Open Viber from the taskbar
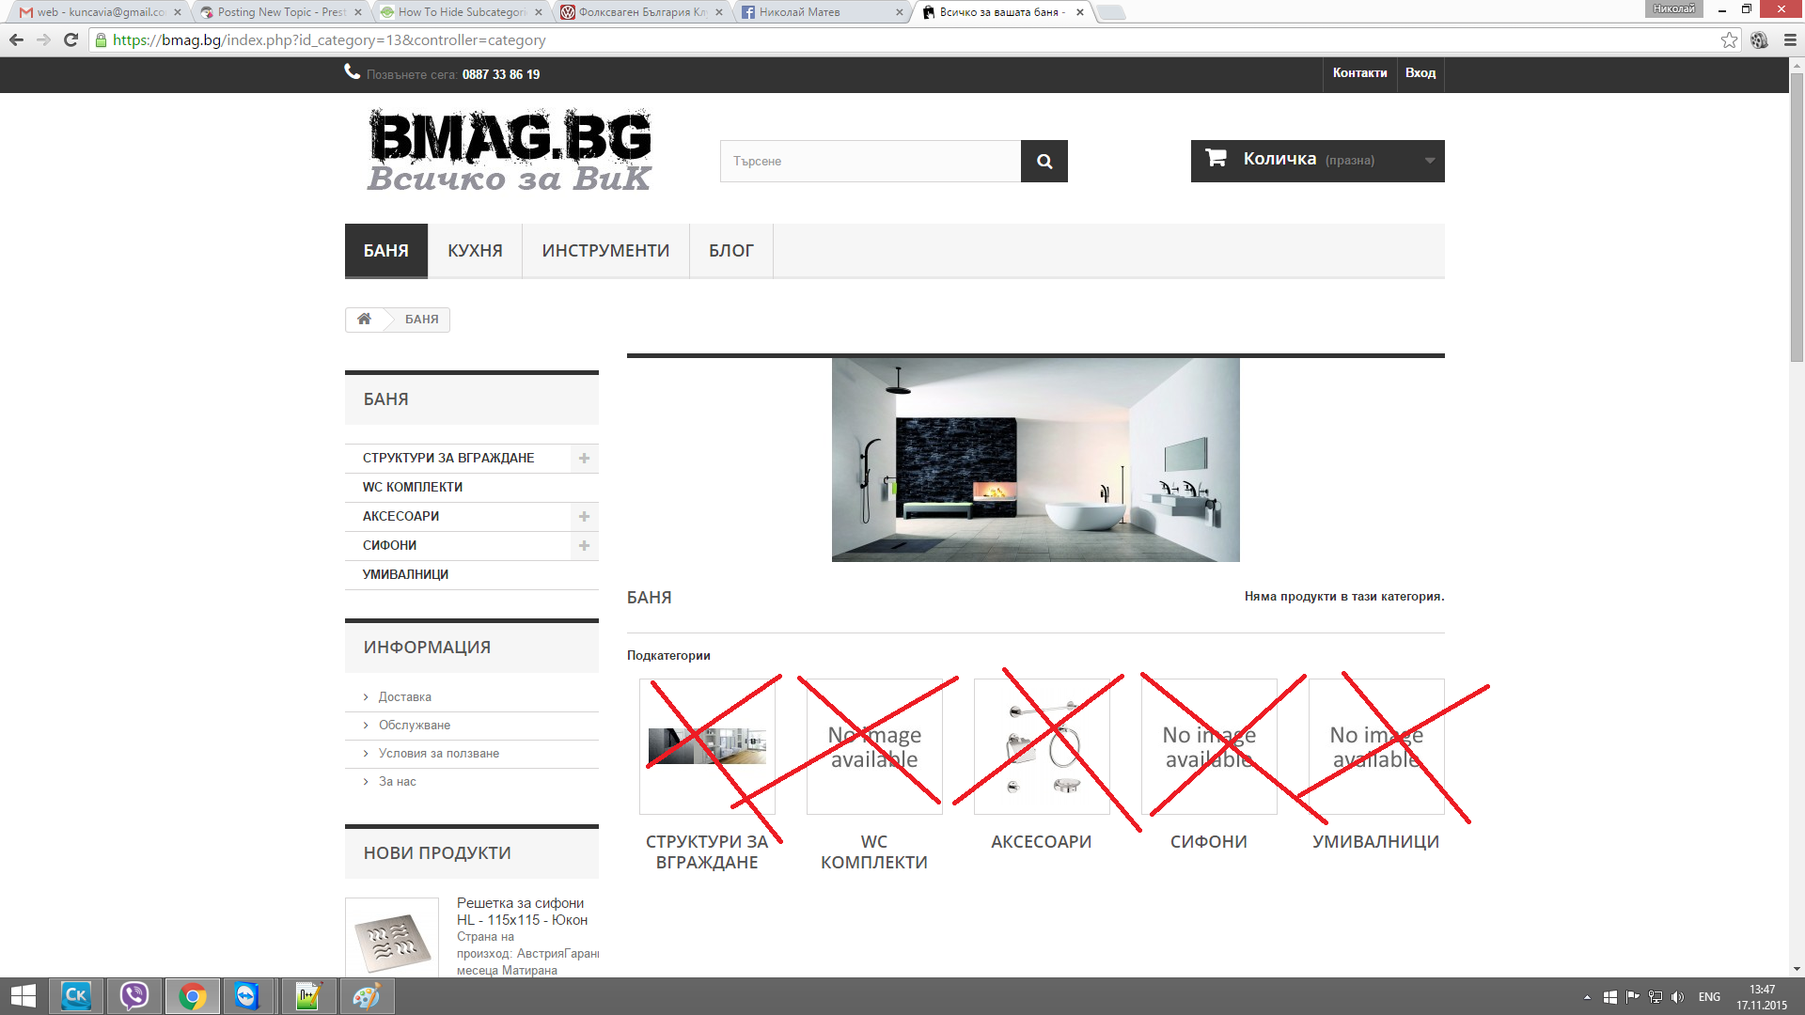This screenshot has width=1805, height=1015. tap(134, 996)
